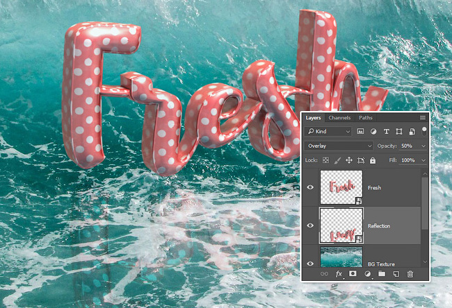Image resolution: width=452 pixels, height=308 pixels.
Task: Hide the Reflection layer
Action: (x=310, y=225)
